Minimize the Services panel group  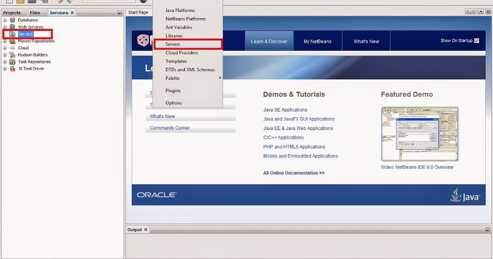click(120, 13)
